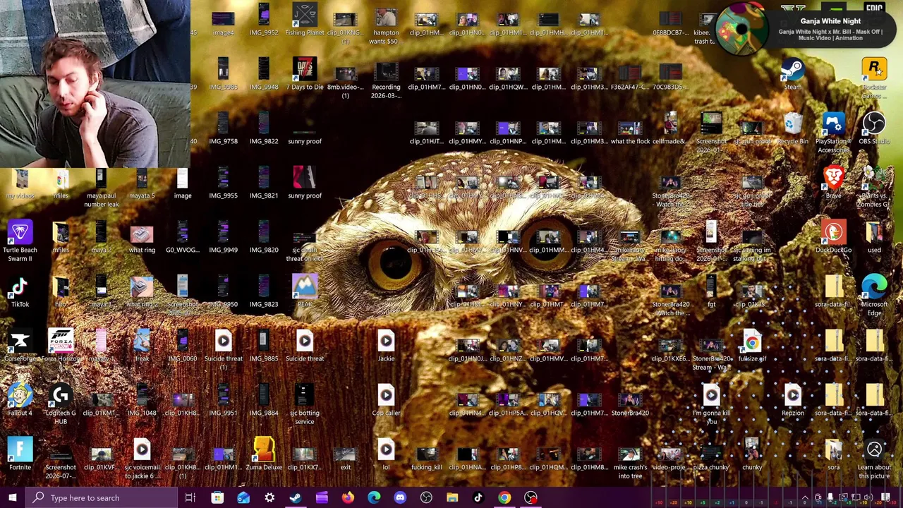The height and width of the screenshot is (508, 903).
Task: Open the notification center
Action: (885, 497)
